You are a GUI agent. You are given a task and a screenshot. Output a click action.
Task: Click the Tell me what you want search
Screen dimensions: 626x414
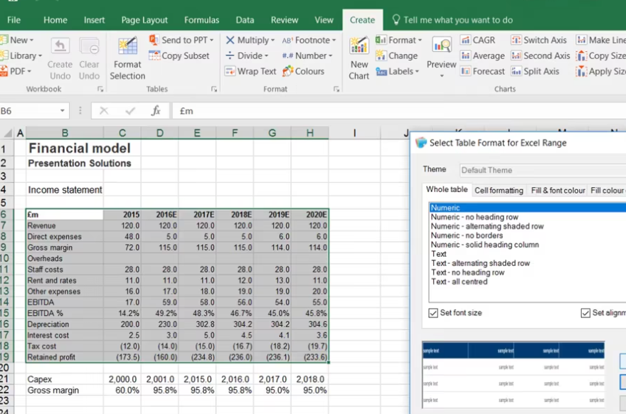point(452,20)
